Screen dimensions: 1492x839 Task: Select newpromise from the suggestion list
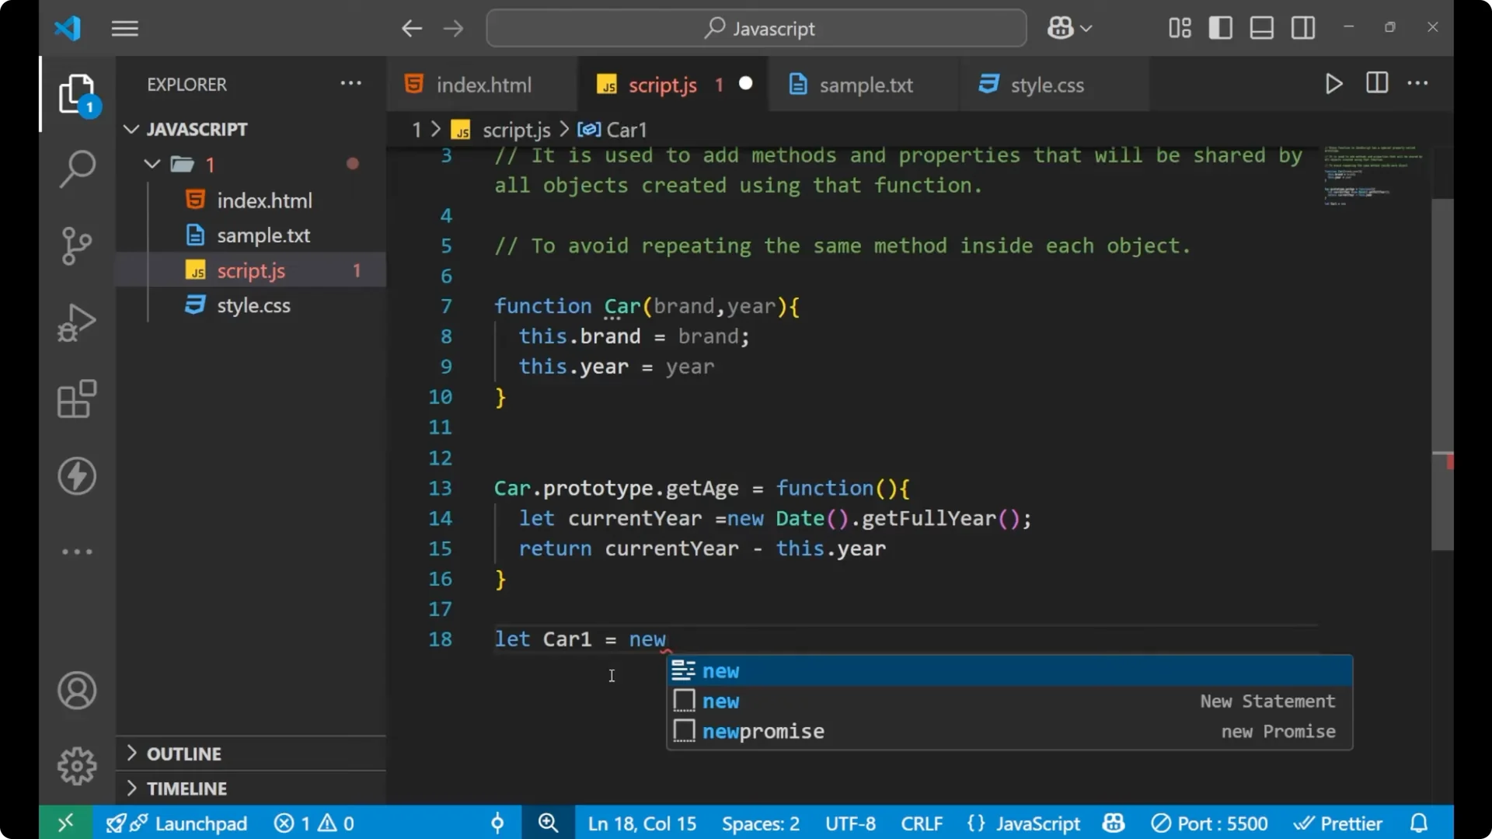(763, 730)
